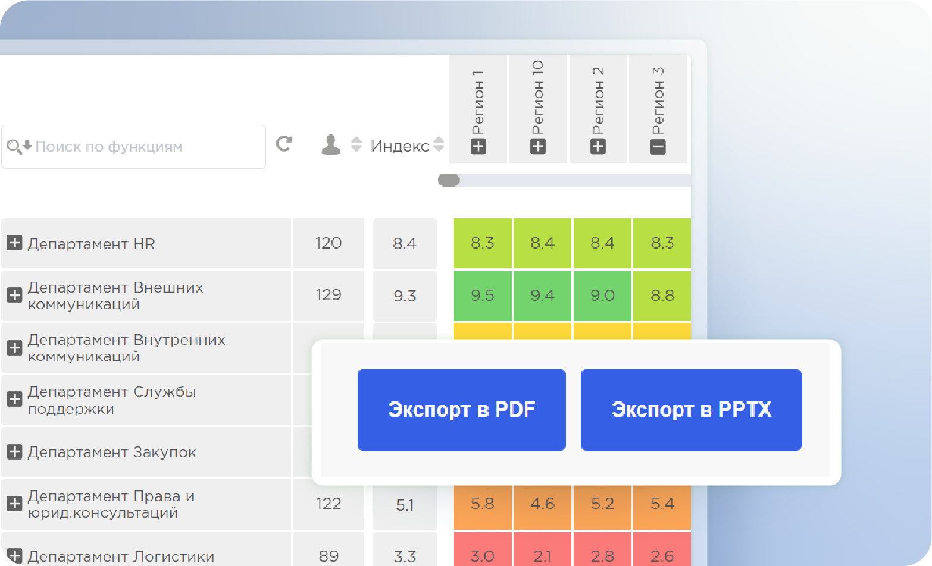Click the Экспорт в PDF button

pyautogui.click(x=461, y=410)
